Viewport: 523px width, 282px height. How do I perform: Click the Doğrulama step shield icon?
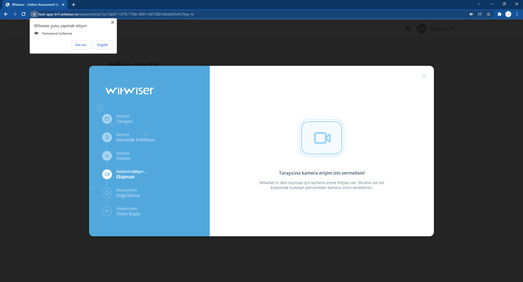click(107, 193)
